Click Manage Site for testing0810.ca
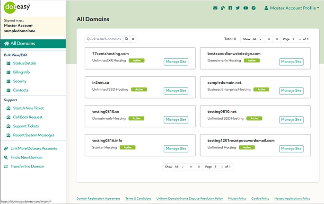 [176, 120]
